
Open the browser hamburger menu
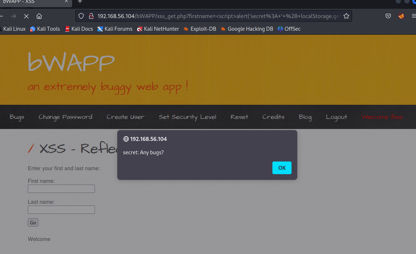coord(413,16)
